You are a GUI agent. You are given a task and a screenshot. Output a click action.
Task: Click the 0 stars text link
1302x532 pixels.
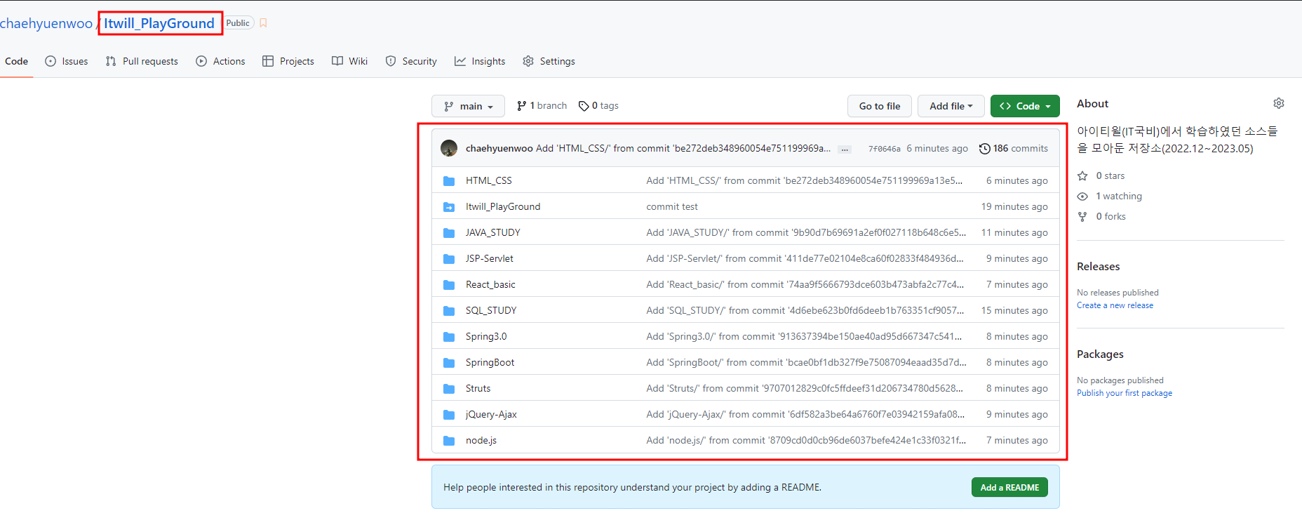click(x=1110, y=176)
